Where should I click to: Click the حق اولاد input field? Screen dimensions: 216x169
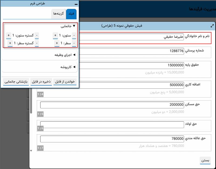(x=112, y=125)
